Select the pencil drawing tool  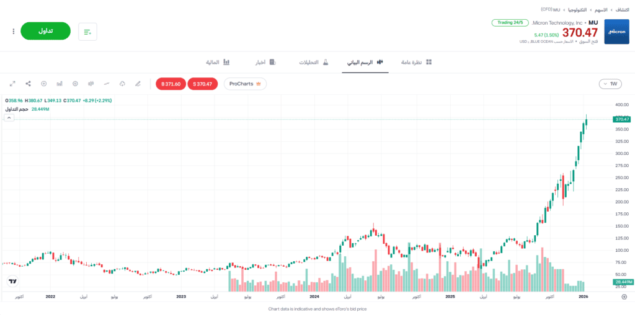[138, 84]
